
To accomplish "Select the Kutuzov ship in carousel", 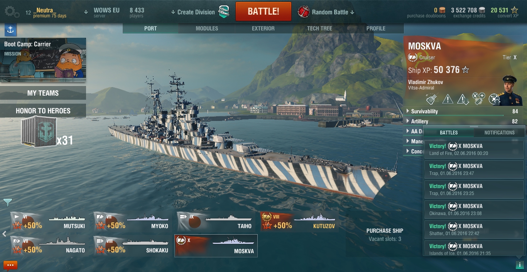I will (x=299, y=222).
